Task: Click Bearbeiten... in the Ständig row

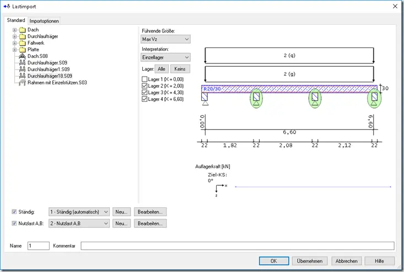Action: 150,212
